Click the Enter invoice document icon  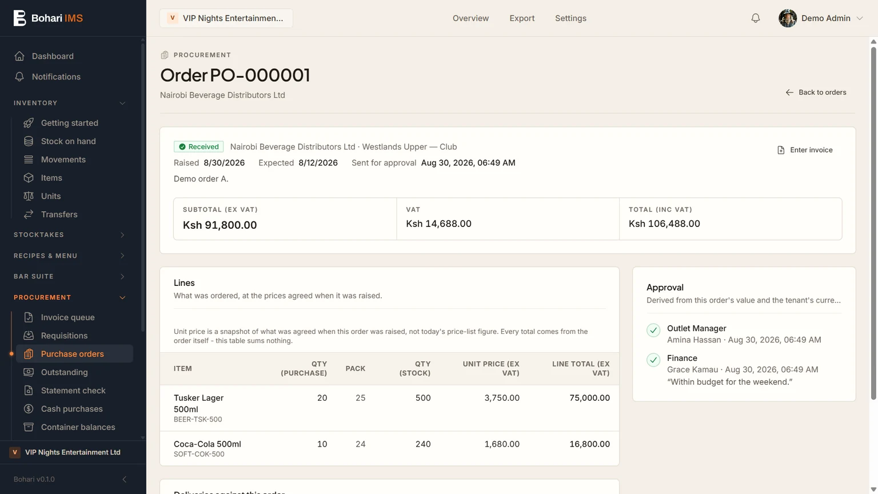coord(781,150)
